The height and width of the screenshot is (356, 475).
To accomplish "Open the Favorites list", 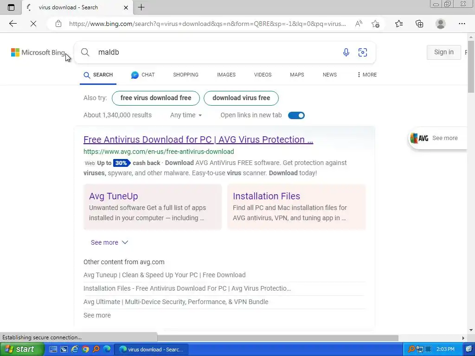I will (399, 24).
